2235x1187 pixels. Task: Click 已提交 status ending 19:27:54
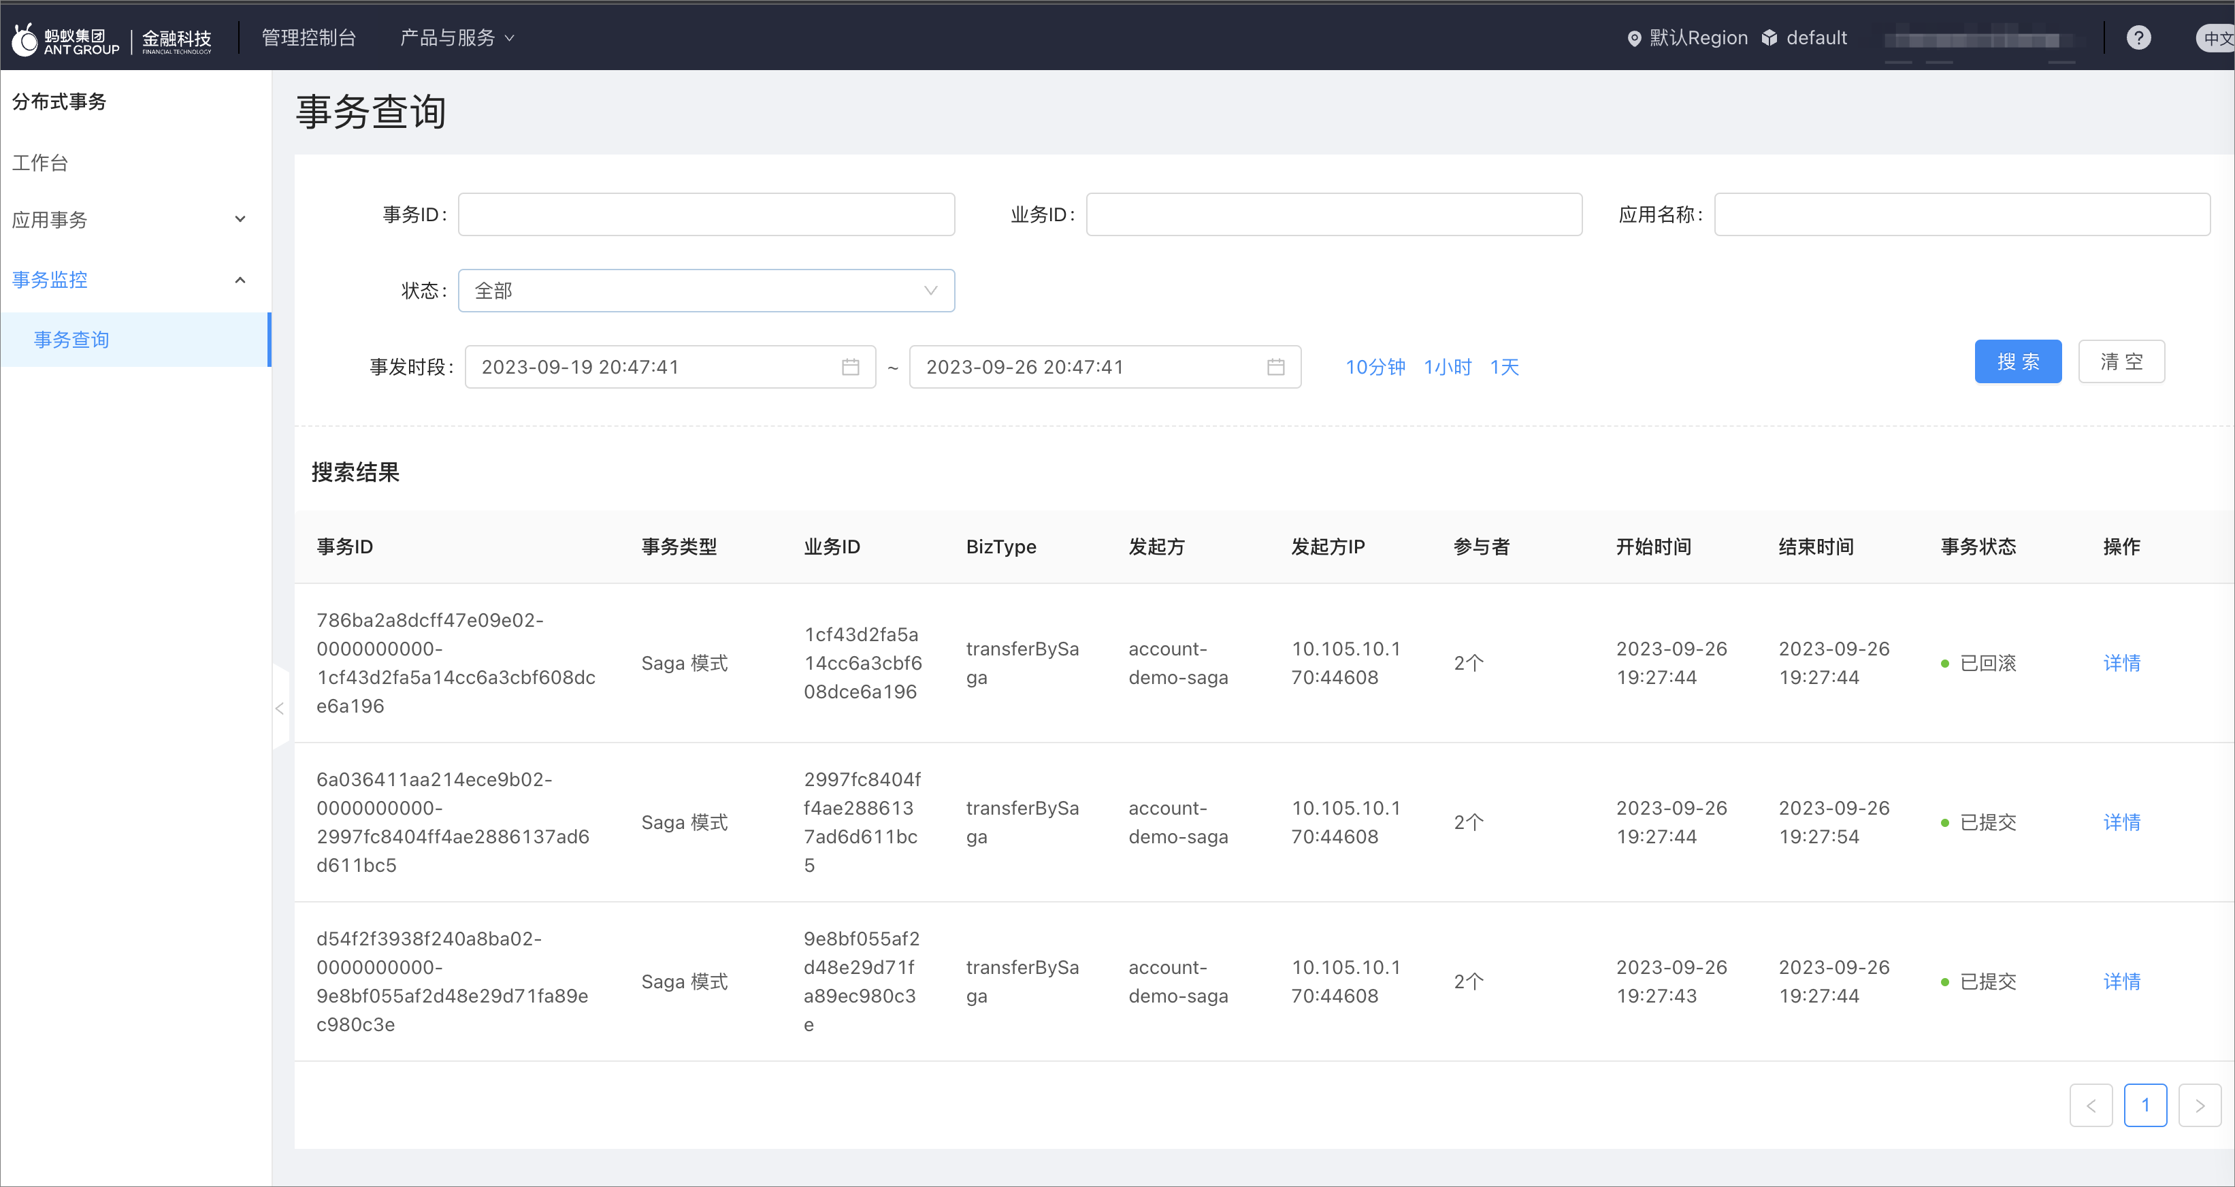(x=1979, y=823)
